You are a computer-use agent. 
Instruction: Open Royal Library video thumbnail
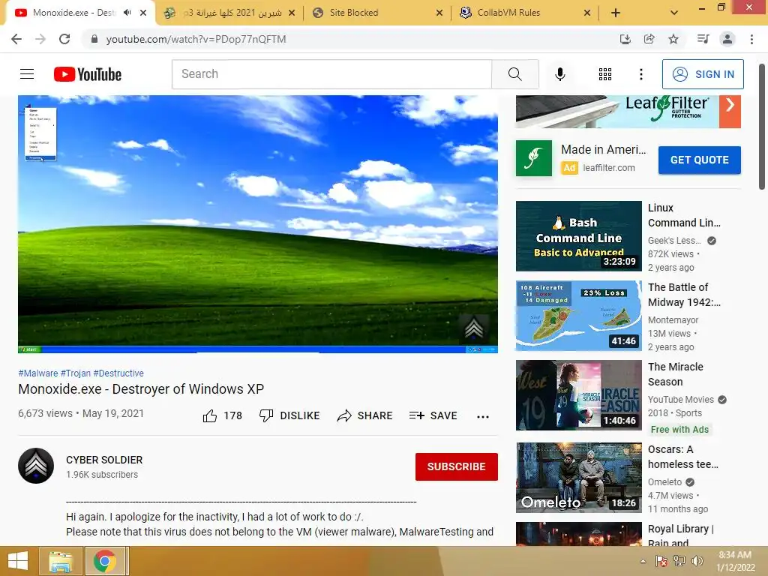tap(578, 534)
